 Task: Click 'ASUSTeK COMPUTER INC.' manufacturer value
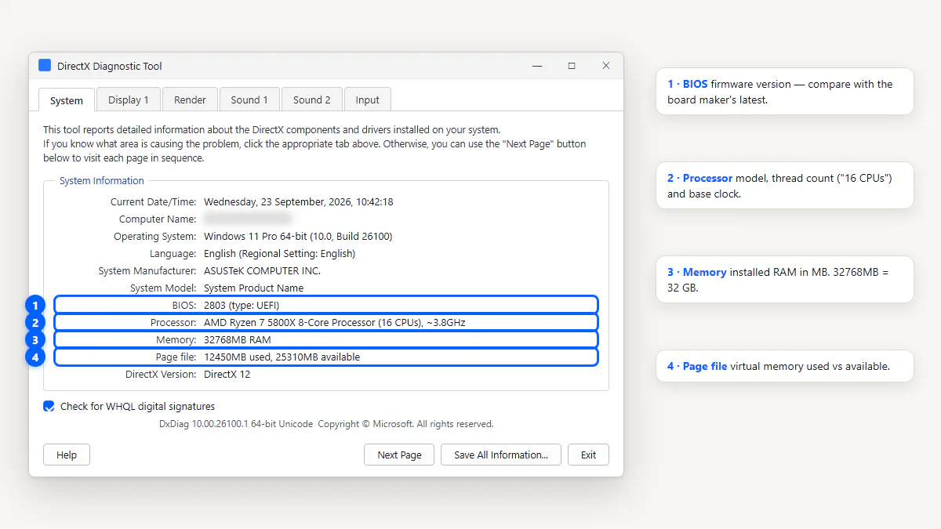tap(262, 270)
